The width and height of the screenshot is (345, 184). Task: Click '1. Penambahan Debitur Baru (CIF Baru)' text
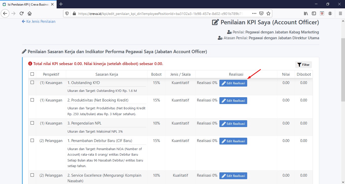(100, 141)
